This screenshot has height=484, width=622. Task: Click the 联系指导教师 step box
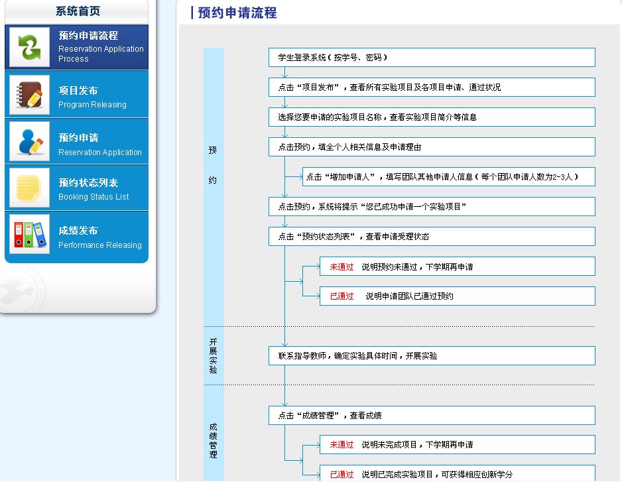coord(432,356)
